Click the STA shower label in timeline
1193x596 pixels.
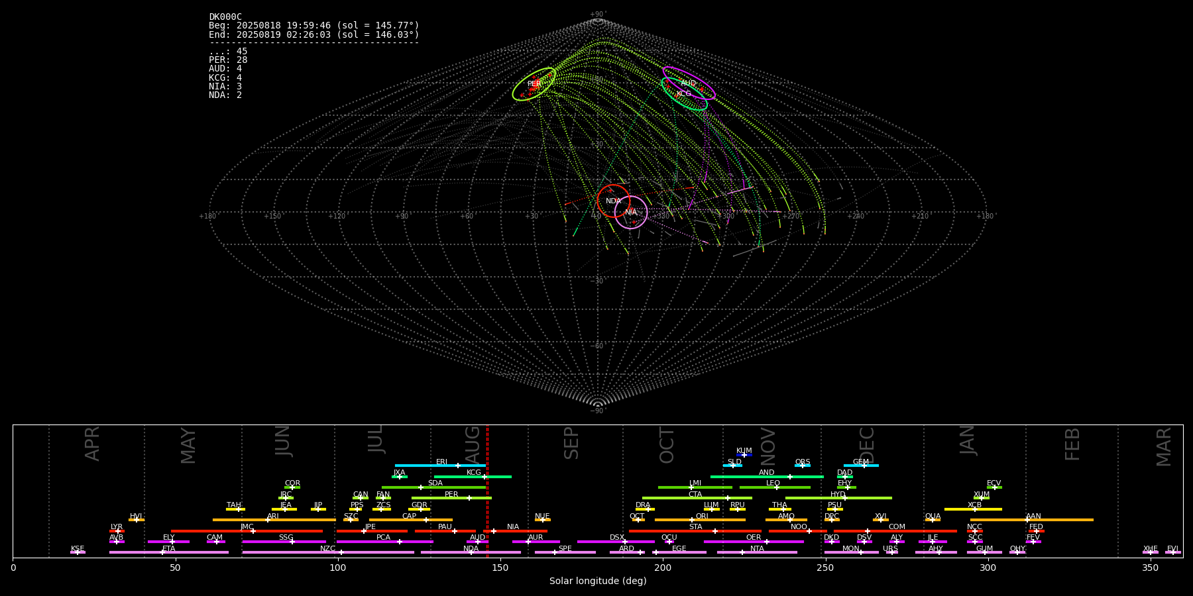(695, 527)
